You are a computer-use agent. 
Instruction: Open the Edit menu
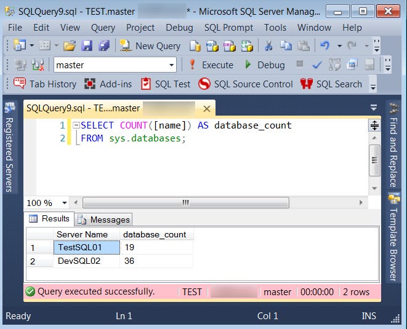coord(41,28)
